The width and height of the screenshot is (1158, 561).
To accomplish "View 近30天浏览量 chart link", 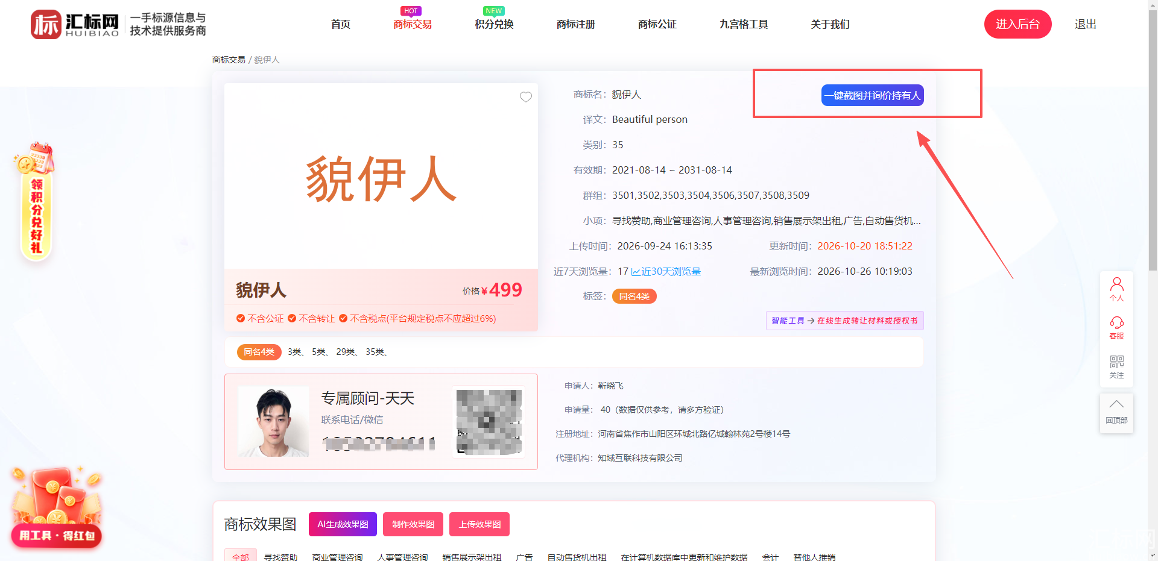I will 666,271.
